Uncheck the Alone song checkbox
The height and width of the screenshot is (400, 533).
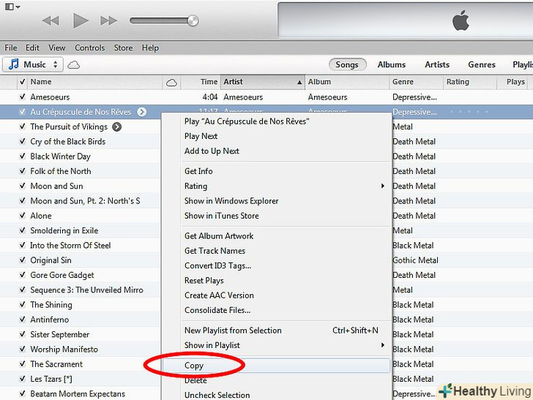[23, 216]
